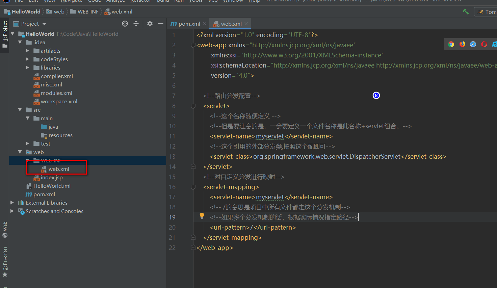Expand the External Libraries node
This screenshot has width=497, height=288.
pyautogui.click(x=12, y=203)
